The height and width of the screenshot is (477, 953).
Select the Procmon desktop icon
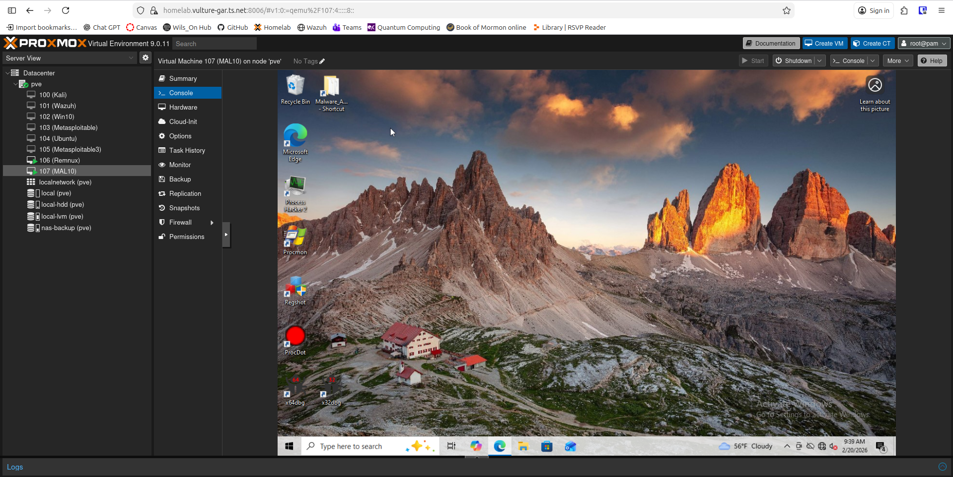[x=295, y=240]
